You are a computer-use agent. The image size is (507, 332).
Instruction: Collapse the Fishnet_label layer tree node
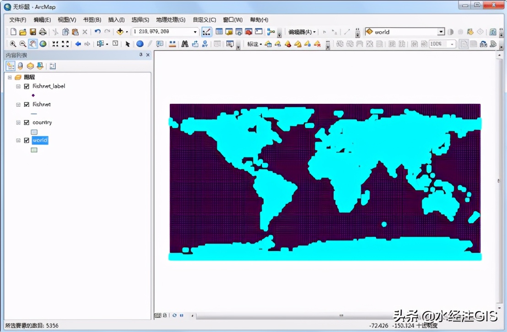click(x=18, y=86)
